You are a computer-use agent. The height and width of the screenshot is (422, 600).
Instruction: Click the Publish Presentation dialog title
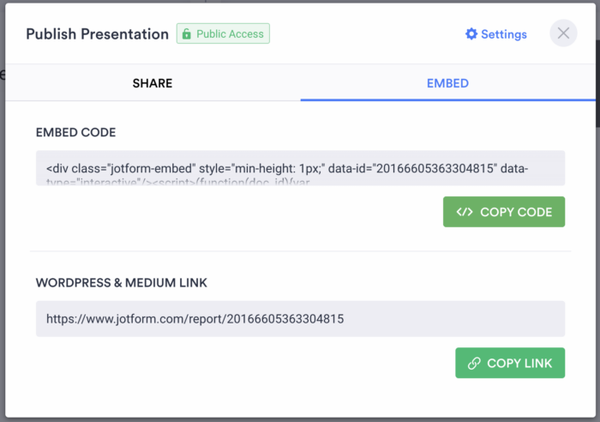pos(97,34)
